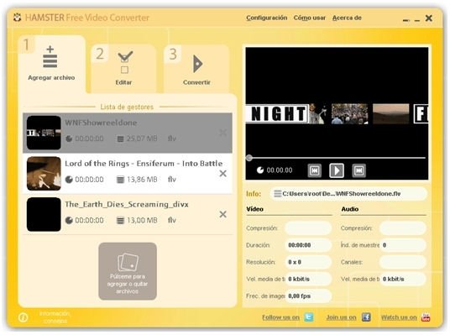Click the size icon next to 13,86 MB
The width and height of the screenshot is (450, 335).
tap(120, 180)
